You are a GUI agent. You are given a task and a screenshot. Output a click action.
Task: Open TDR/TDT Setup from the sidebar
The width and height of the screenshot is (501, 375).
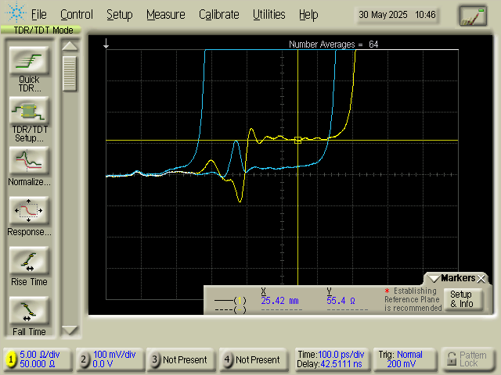[29, 111]
